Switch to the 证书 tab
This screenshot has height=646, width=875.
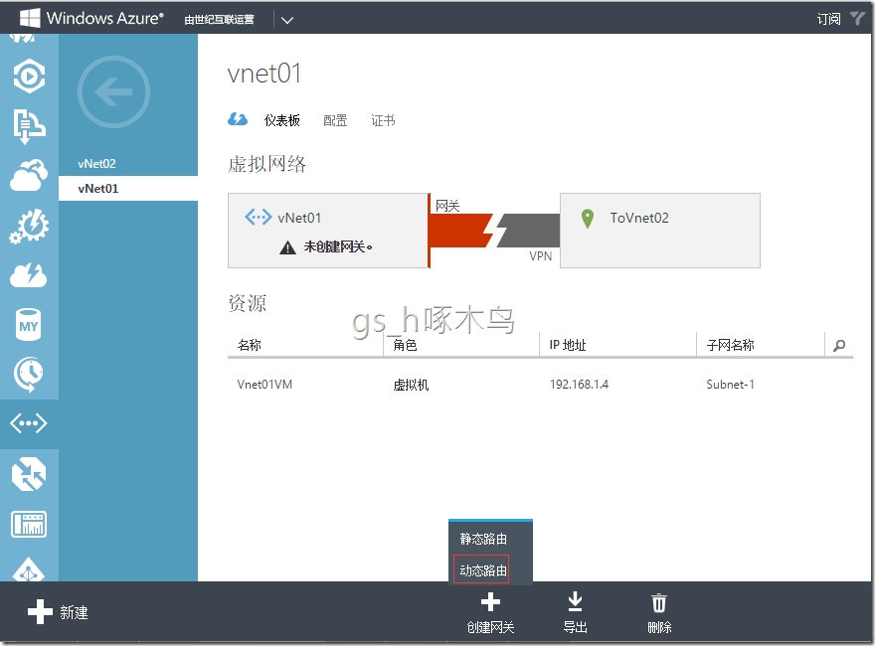[x=384, y=120]
